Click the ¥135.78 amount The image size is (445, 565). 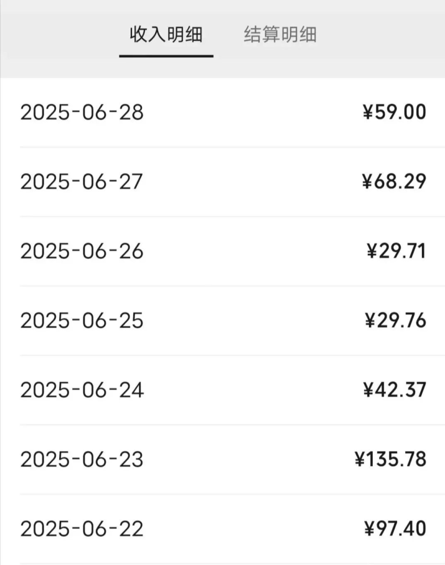tap(390, 460)
